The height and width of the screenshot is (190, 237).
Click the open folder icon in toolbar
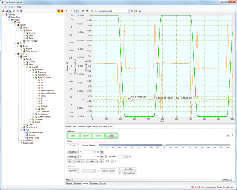pyautogui.click(x=3, y=11)
